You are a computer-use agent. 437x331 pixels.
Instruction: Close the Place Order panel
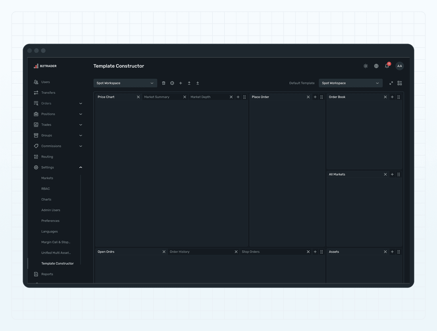[308, 97]
